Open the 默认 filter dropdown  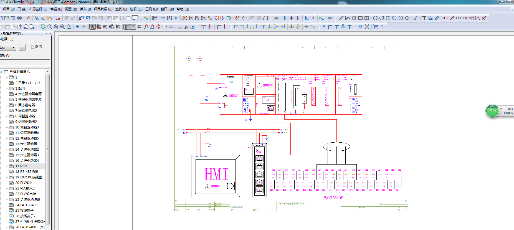point(14,47)
